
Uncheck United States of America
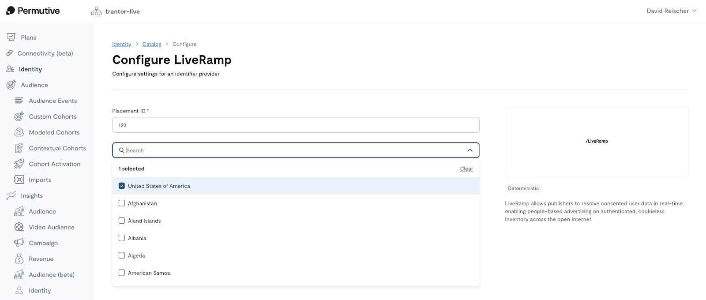[122, 186]
